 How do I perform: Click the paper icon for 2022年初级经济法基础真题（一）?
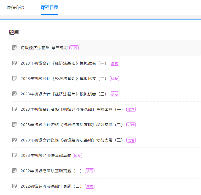point(15,171)
